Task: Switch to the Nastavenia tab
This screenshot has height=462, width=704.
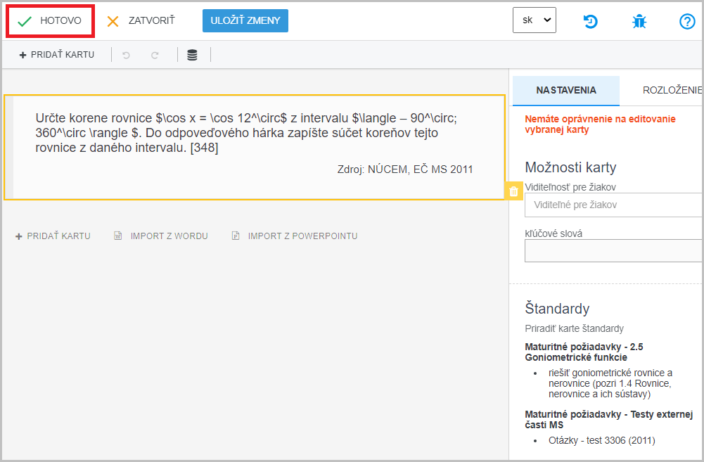Action: point(566,91)
